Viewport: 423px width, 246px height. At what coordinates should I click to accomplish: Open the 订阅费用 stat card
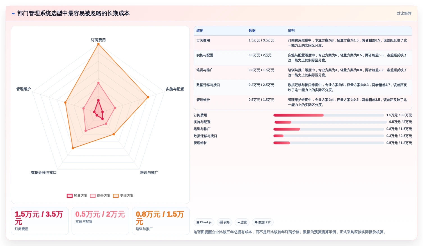click(x=40, y=221)
